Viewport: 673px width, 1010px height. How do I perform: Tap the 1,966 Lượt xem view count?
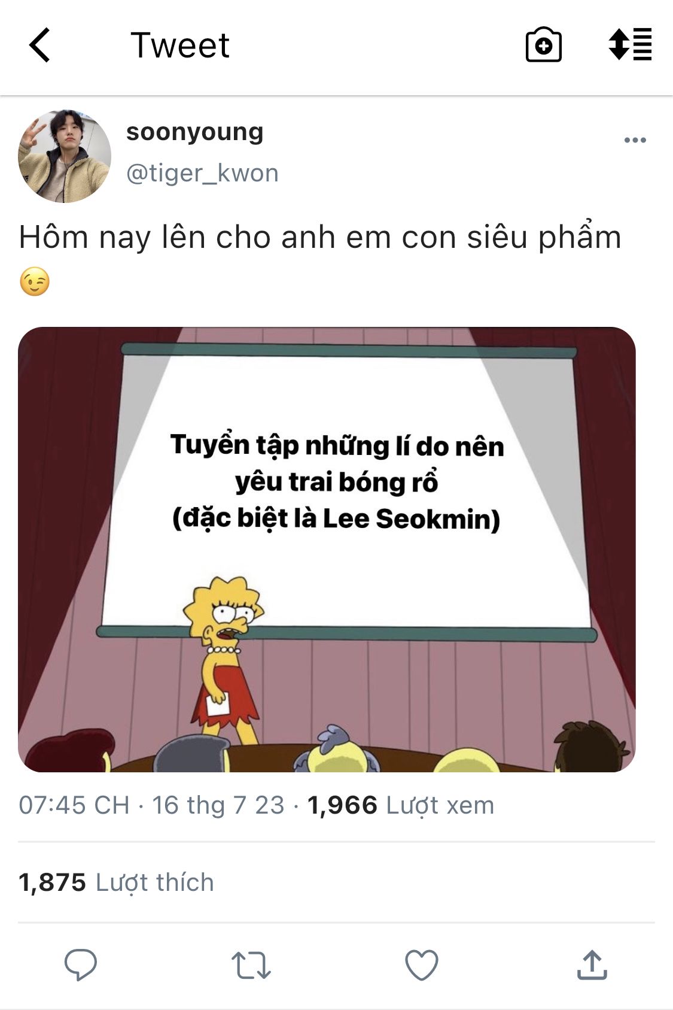point(401,805)
